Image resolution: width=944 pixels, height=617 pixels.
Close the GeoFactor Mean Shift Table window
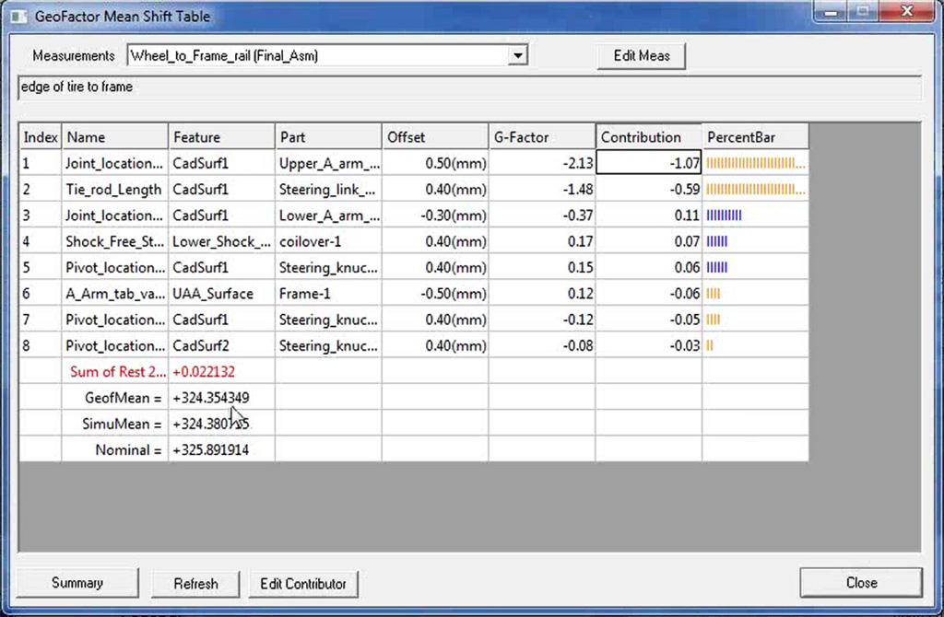861,583
